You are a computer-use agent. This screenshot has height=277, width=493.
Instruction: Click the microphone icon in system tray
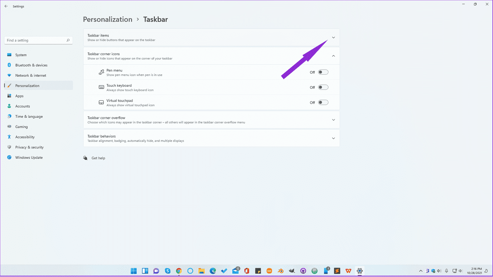click(447, 271)
